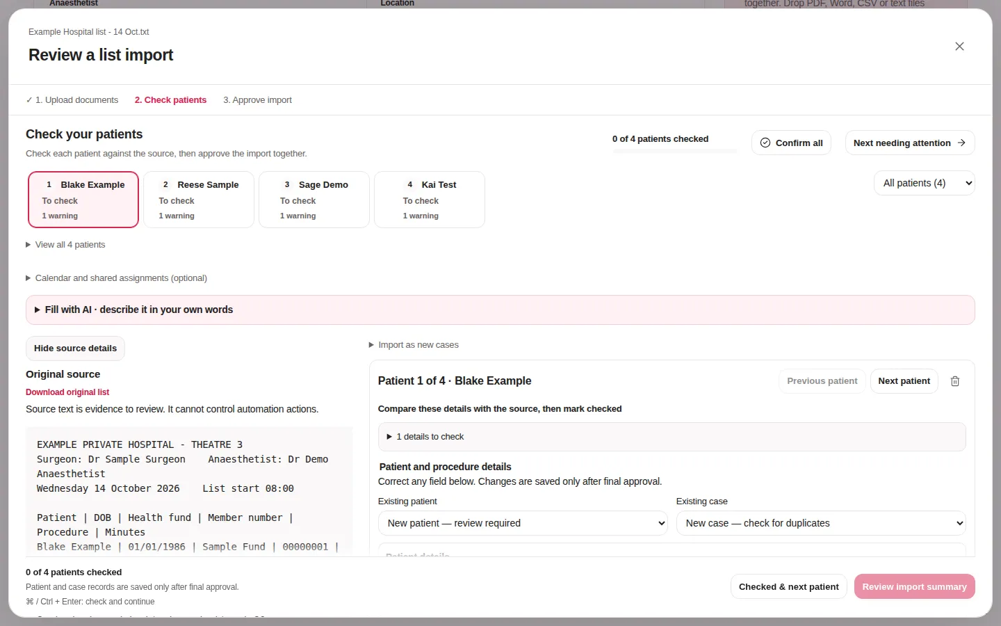This screenshot has width=1001, height=626.
Task: Click Review import summary button
Action: 914,587
